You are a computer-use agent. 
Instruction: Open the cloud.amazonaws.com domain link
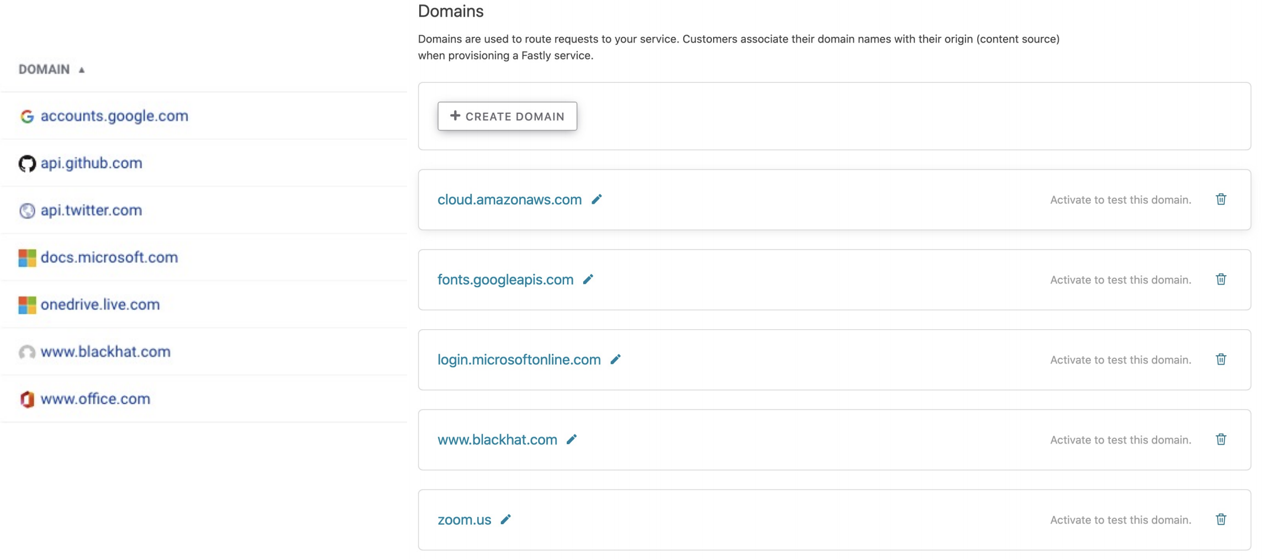[x=509, y=199]
